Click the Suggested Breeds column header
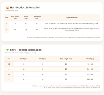Image resolution: width=104 pixels, height=95 pixels. click(x=72, y=18)
